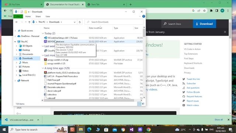Open VS Code in Action link
The height and width of the screenshot is (133, 236).
click(192, 49)
